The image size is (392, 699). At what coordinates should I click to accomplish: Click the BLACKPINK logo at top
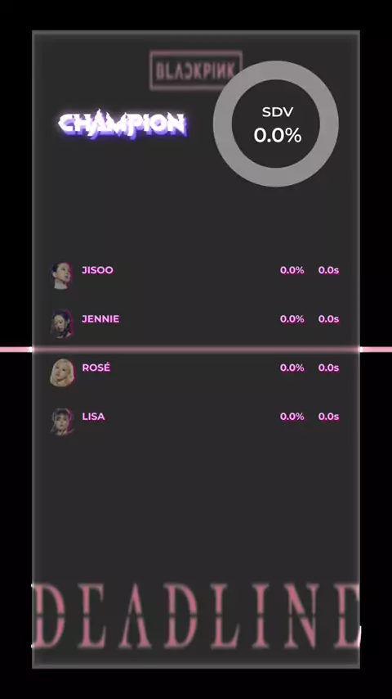[x=196, y=70]
